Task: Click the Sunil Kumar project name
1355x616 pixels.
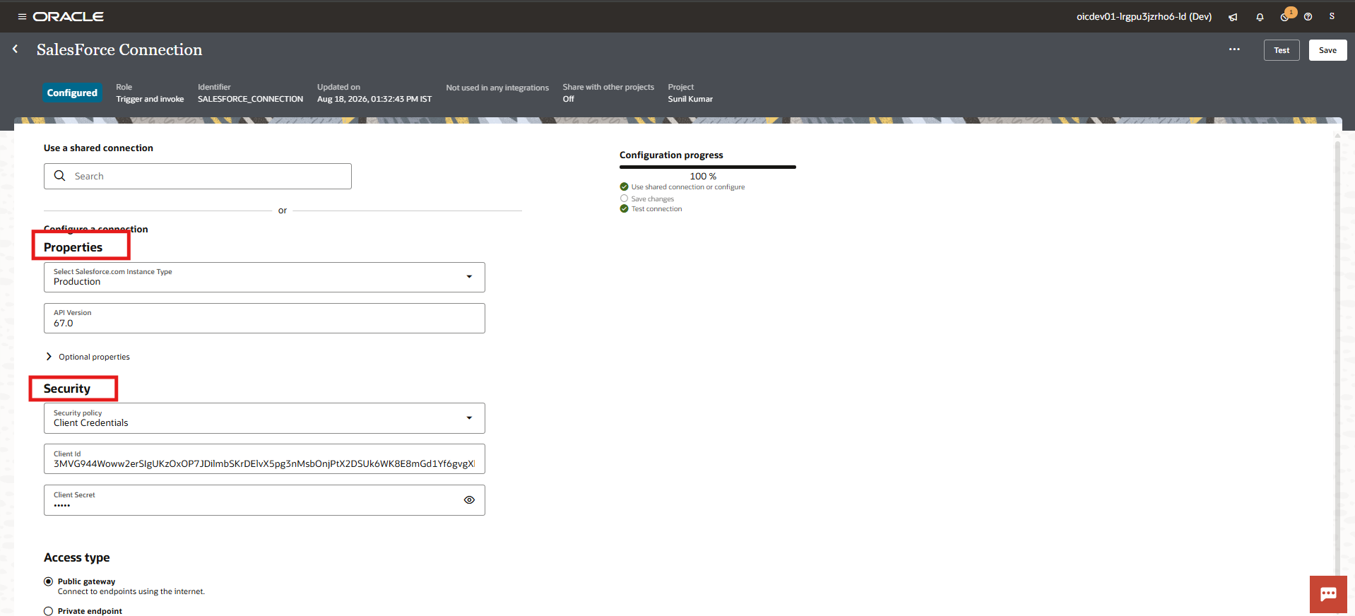Action: pos(690,99)
